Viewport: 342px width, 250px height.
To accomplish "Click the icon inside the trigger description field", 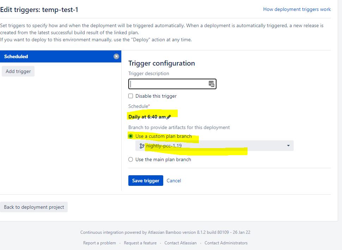I will tap(211, 84).
